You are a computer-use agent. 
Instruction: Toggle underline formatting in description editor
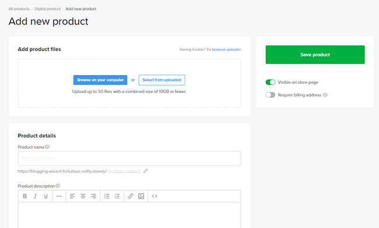pyautogui.click(x=45, y=196)
